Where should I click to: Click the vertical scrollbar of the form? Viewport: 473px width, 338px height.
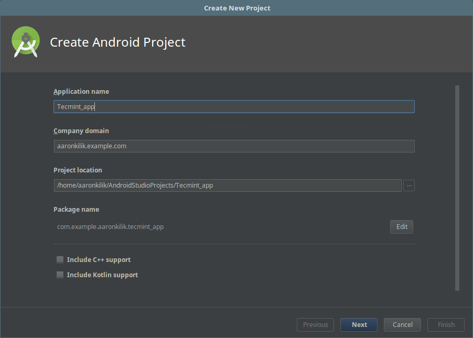point(457,188)
